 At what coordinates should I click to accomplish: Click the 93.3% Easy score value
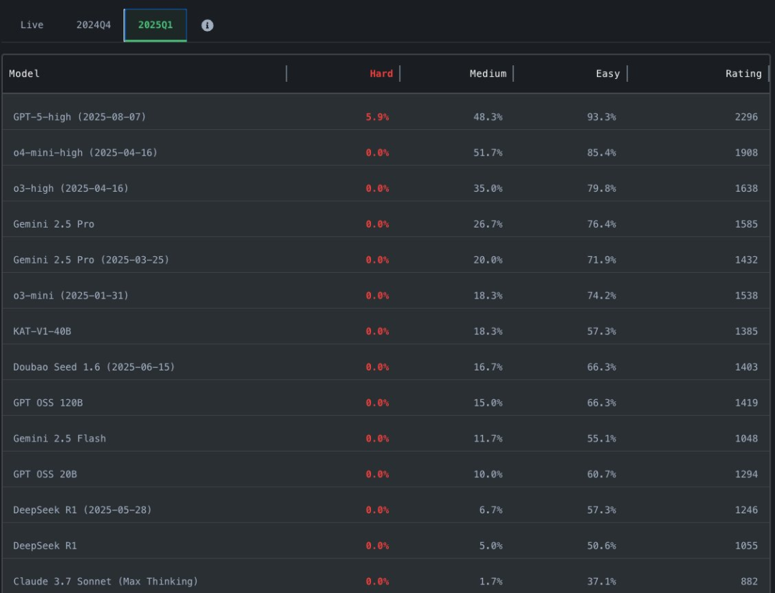pos(601,117)
